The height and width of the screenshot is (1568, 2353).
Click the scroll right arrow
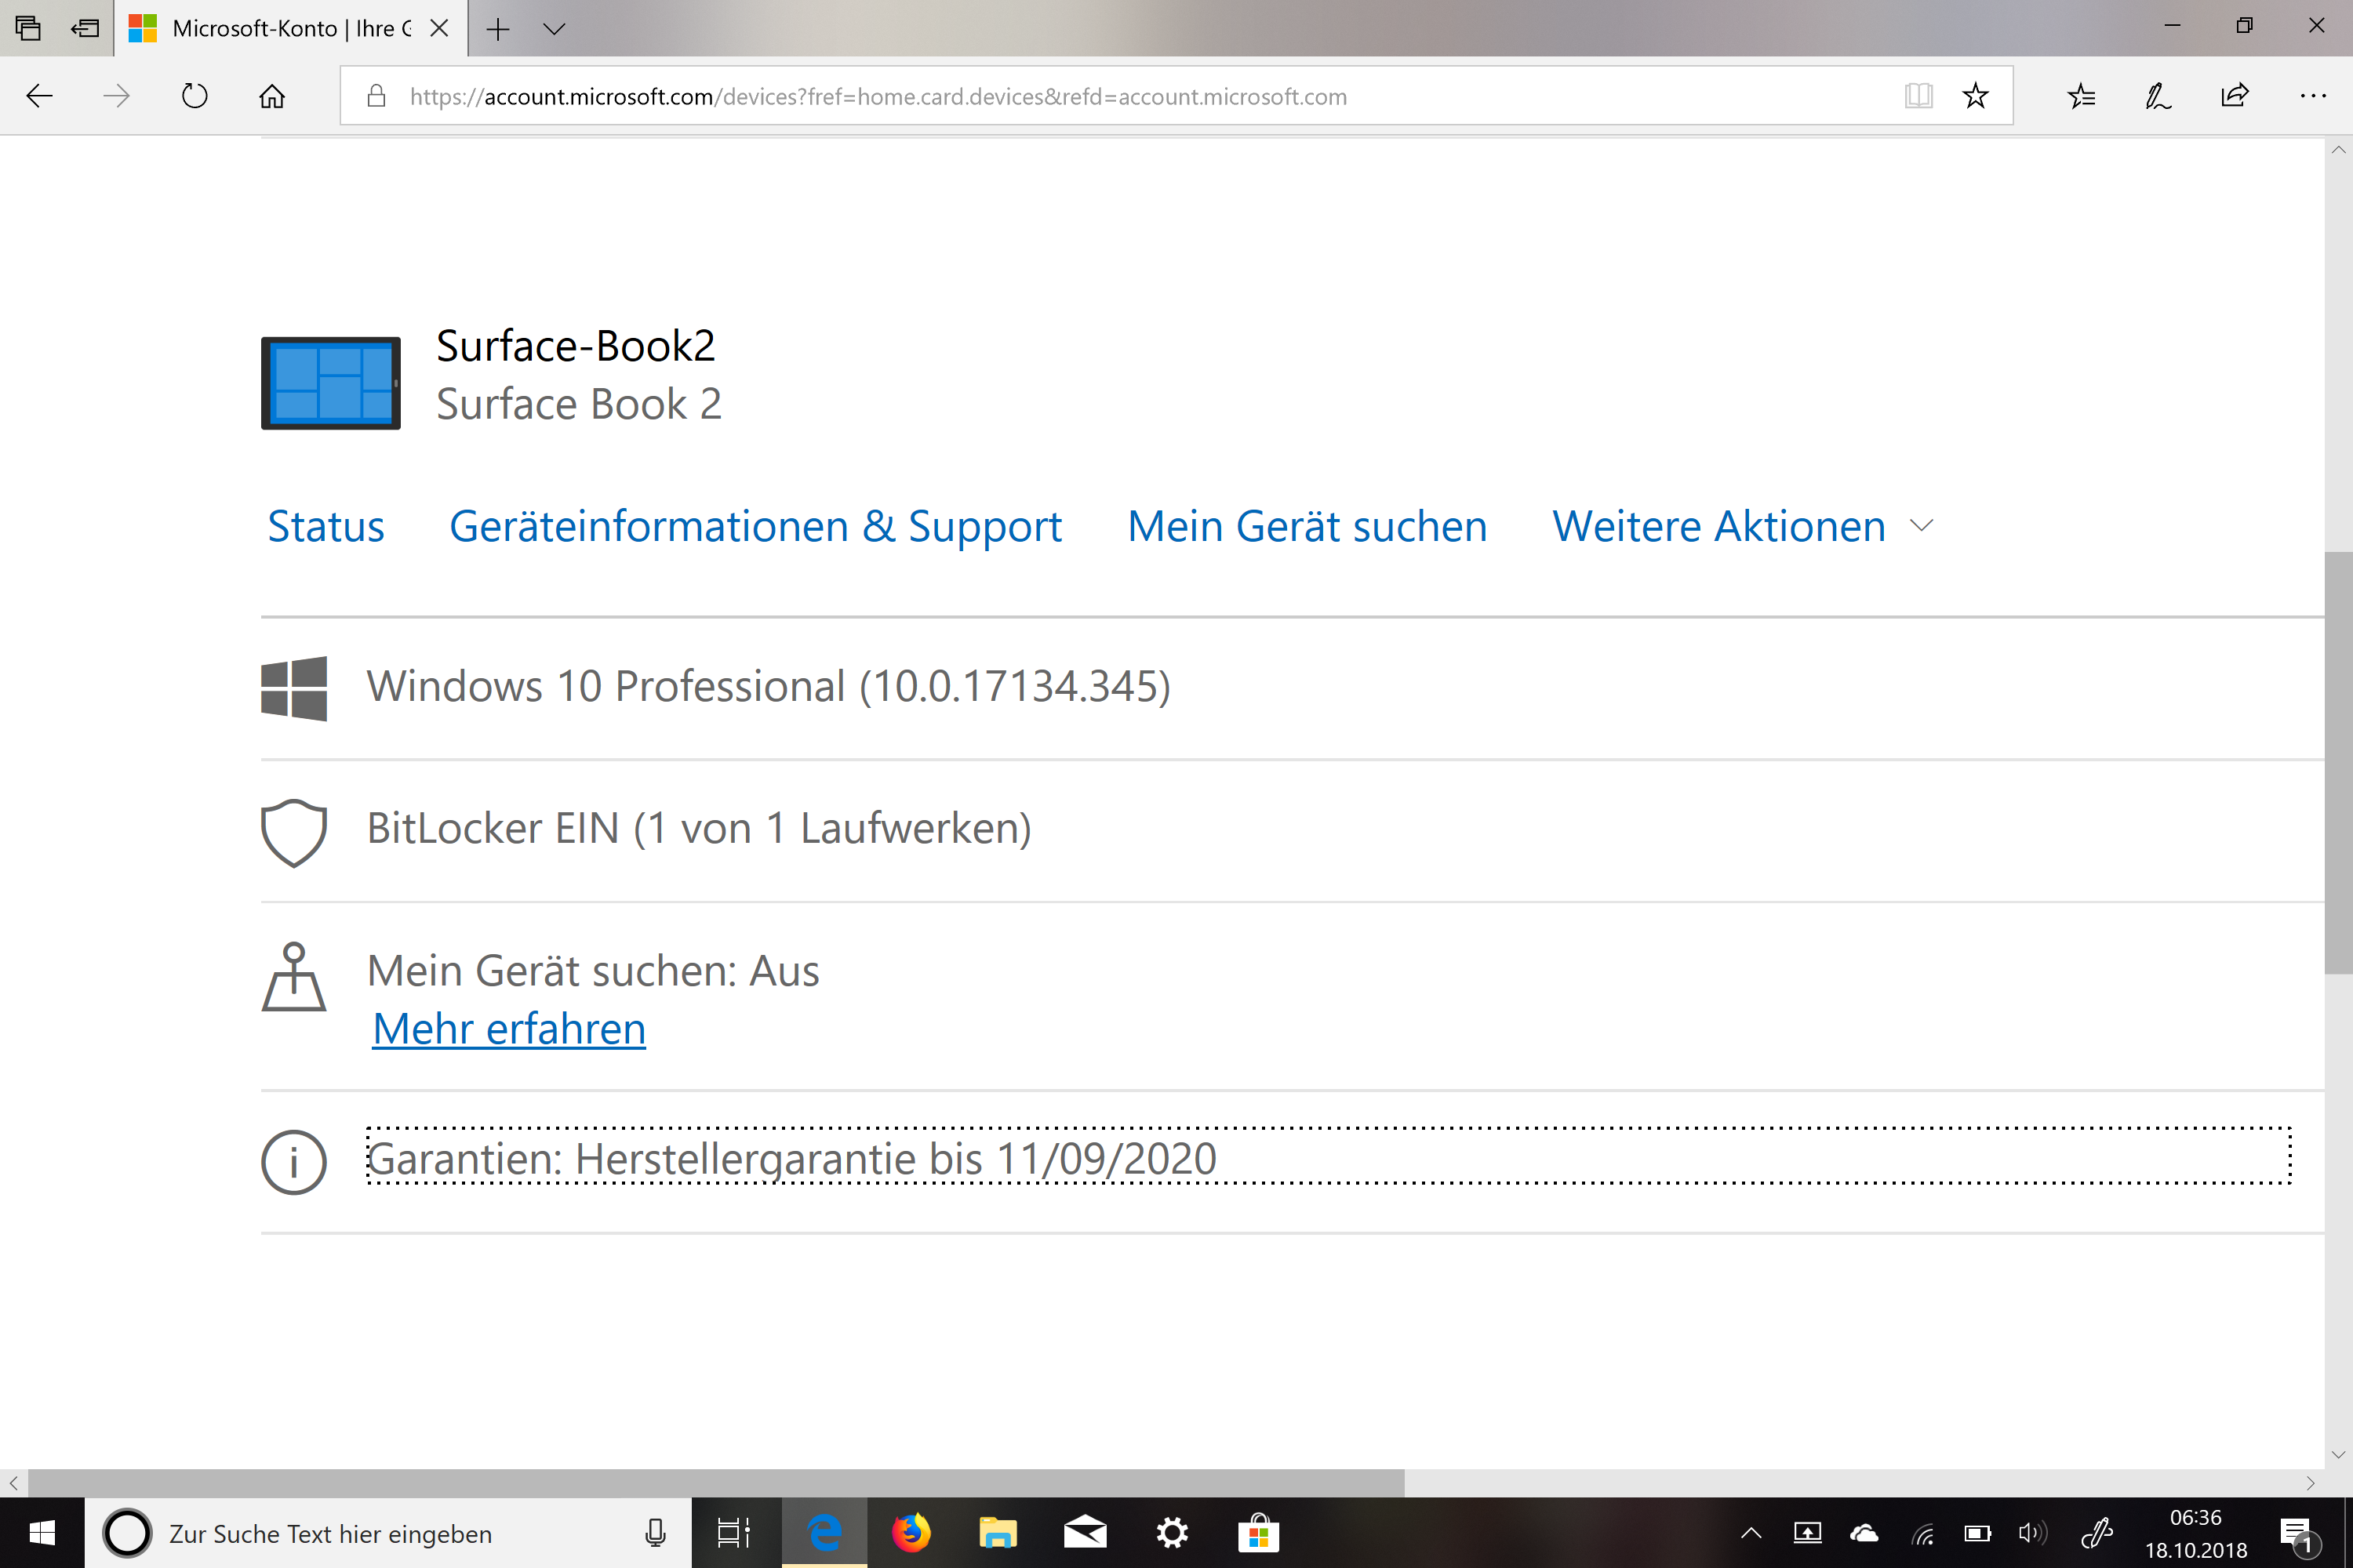coord(2310,1482)
